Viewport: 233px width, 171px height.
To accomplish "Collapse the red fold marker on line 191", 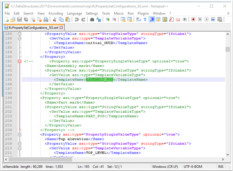I will [x=19, y=61].
